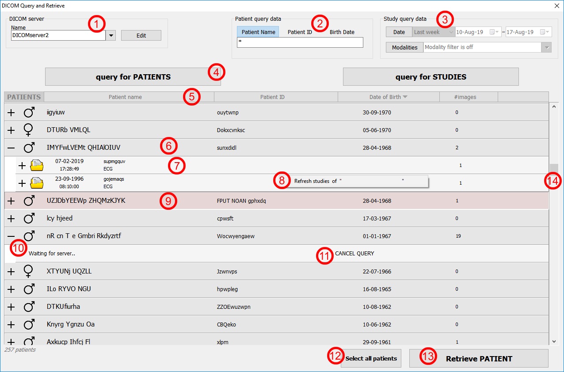Switch to Patient ID query tab

[300, 32]
